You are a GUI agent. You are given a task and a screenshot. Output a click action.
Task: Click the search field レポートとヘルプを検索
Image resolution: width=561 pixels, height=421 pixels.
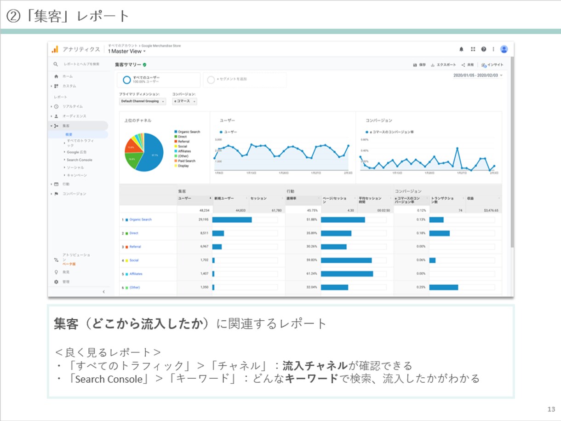point(81,64)
